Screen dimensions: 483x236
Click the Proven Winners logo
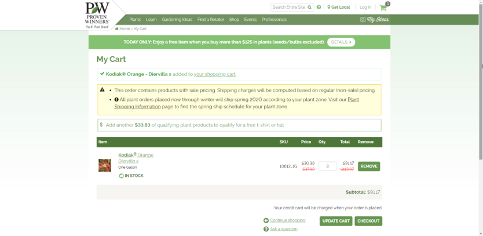97,15
